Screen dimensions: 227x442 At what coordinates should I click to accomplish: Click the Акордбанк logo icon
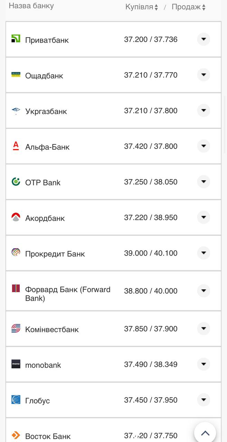[x=16, y=217]
